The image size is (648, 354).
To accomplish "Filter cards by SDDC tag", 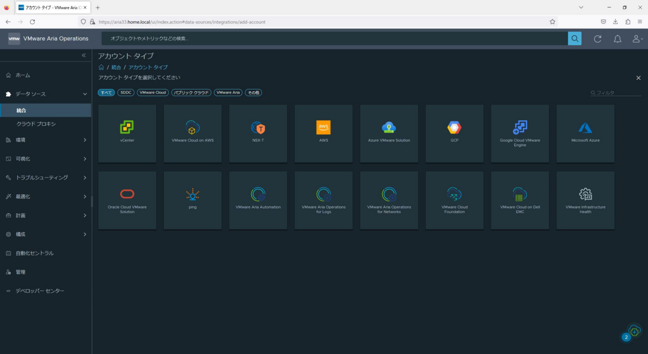I will tap(126, 93).
